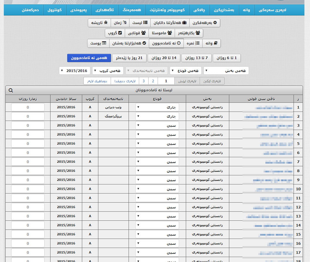This screenshot has width=310, height=262.
Task: Click the هەلگرتنا داتایان briefcase button
Action: click(170, 23)
